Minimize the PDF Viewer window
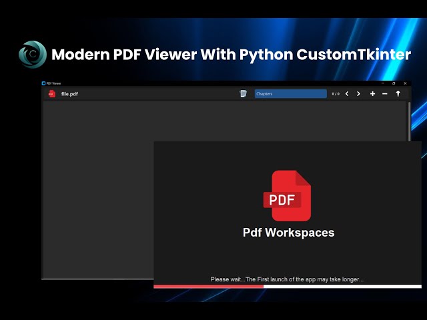The height and width of the screenshot is (320, 427). click(x=382, y=83)
